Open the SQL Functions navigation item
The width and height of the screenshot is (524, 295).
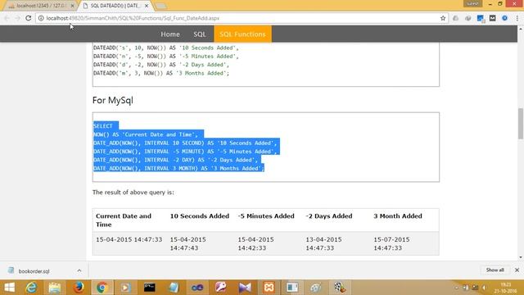pos(242,34)
